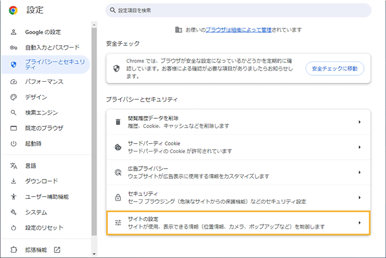
Task: Click the padlock icon beside セキュリティ
Action: (x=117, y=197)
